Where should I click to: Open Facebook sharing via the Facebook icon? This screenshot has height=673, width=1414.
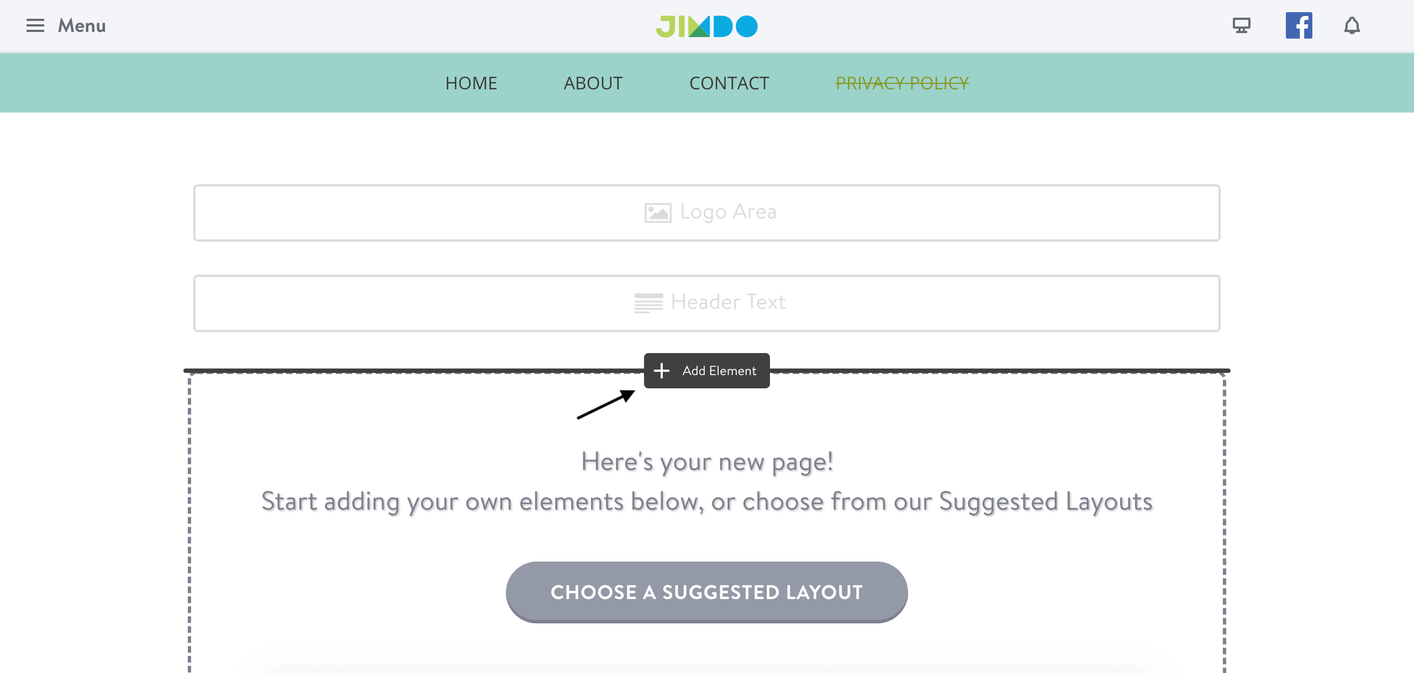pyautogui.click(x=1299, y=25)
